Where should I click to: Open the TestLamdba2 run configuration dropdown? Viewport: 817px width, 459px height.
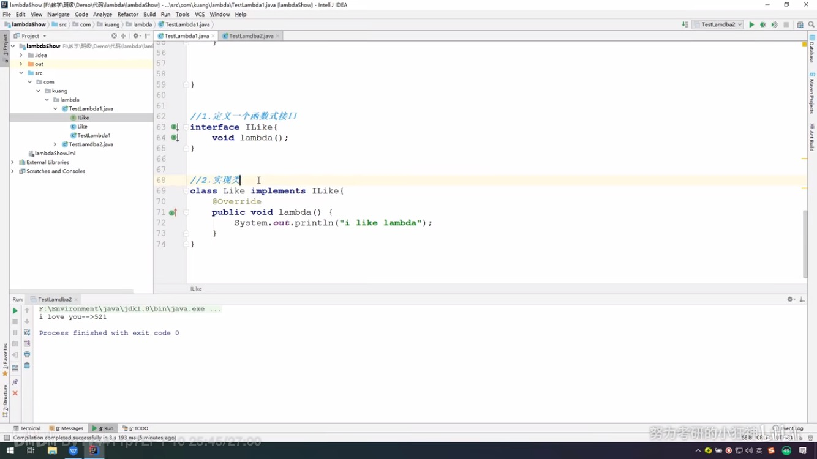(718, 24)
